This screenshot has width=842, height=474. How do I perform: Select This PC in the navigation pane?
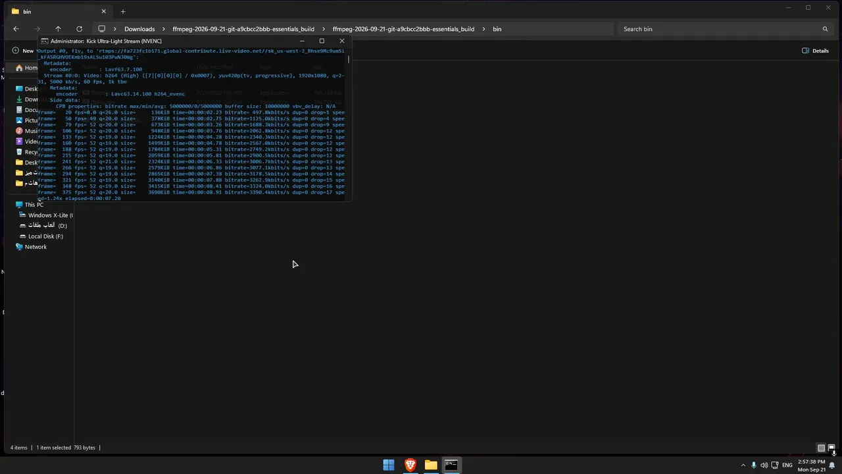(x=30, y=205)
